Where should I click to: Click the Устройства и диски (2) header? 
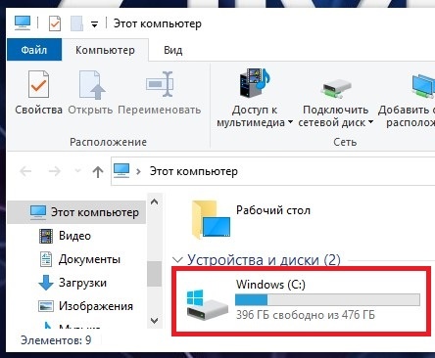[264, 260]
